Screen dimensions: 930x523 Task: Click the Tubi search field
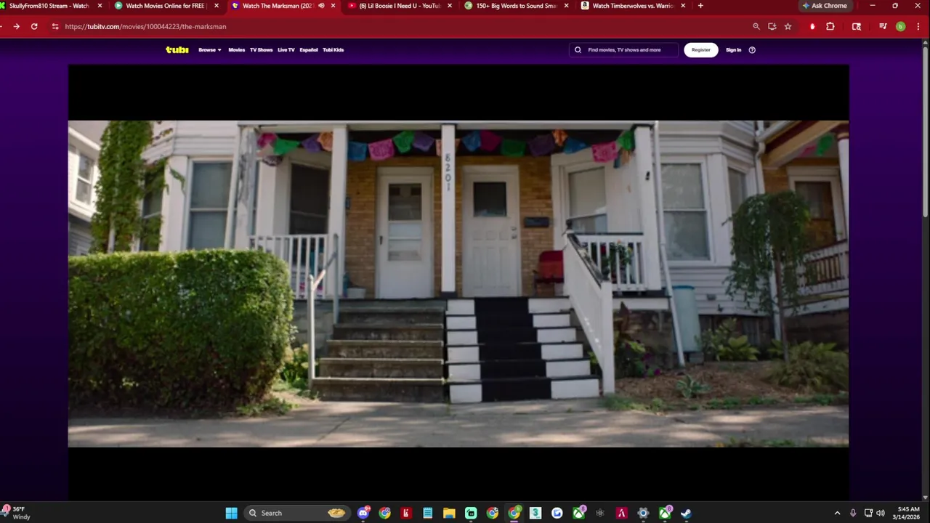(623, 50)
